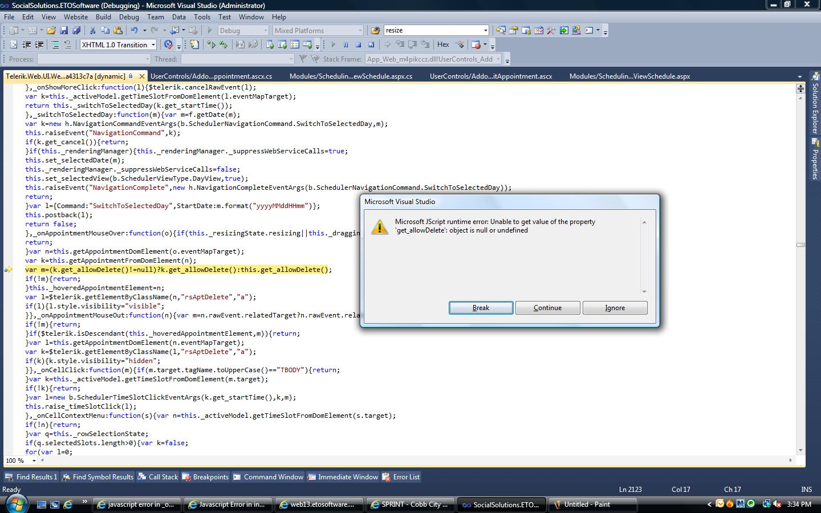
Task: Open the Breakpoints panel tab at bottom
Action: 205,477
